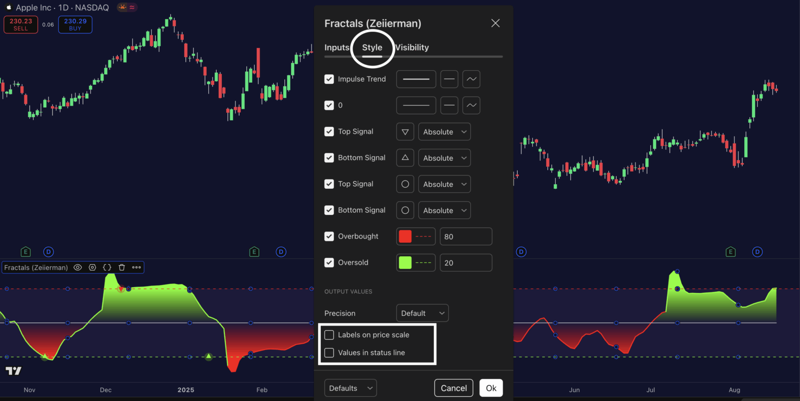
Task: Uncheck Bottom Signal checkbox in circle row
Action: point(329,210)
